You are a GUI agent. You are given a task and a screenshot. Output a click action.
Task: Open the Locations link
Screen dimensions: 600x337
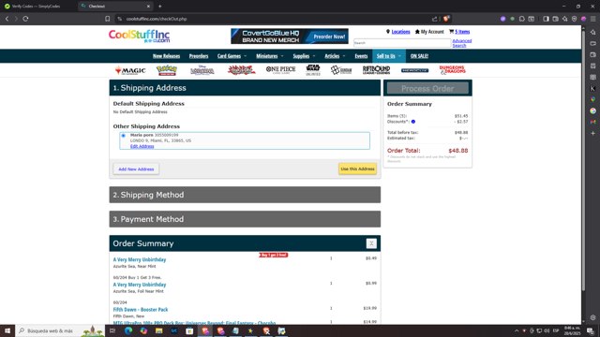point(400,32)
